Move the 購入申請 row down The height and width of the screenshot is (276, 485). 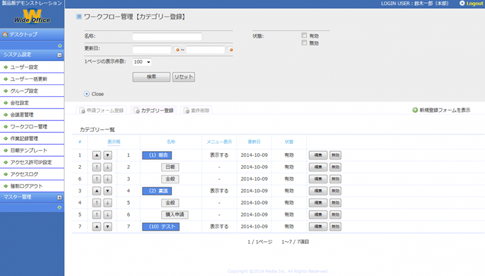point(108,215)
